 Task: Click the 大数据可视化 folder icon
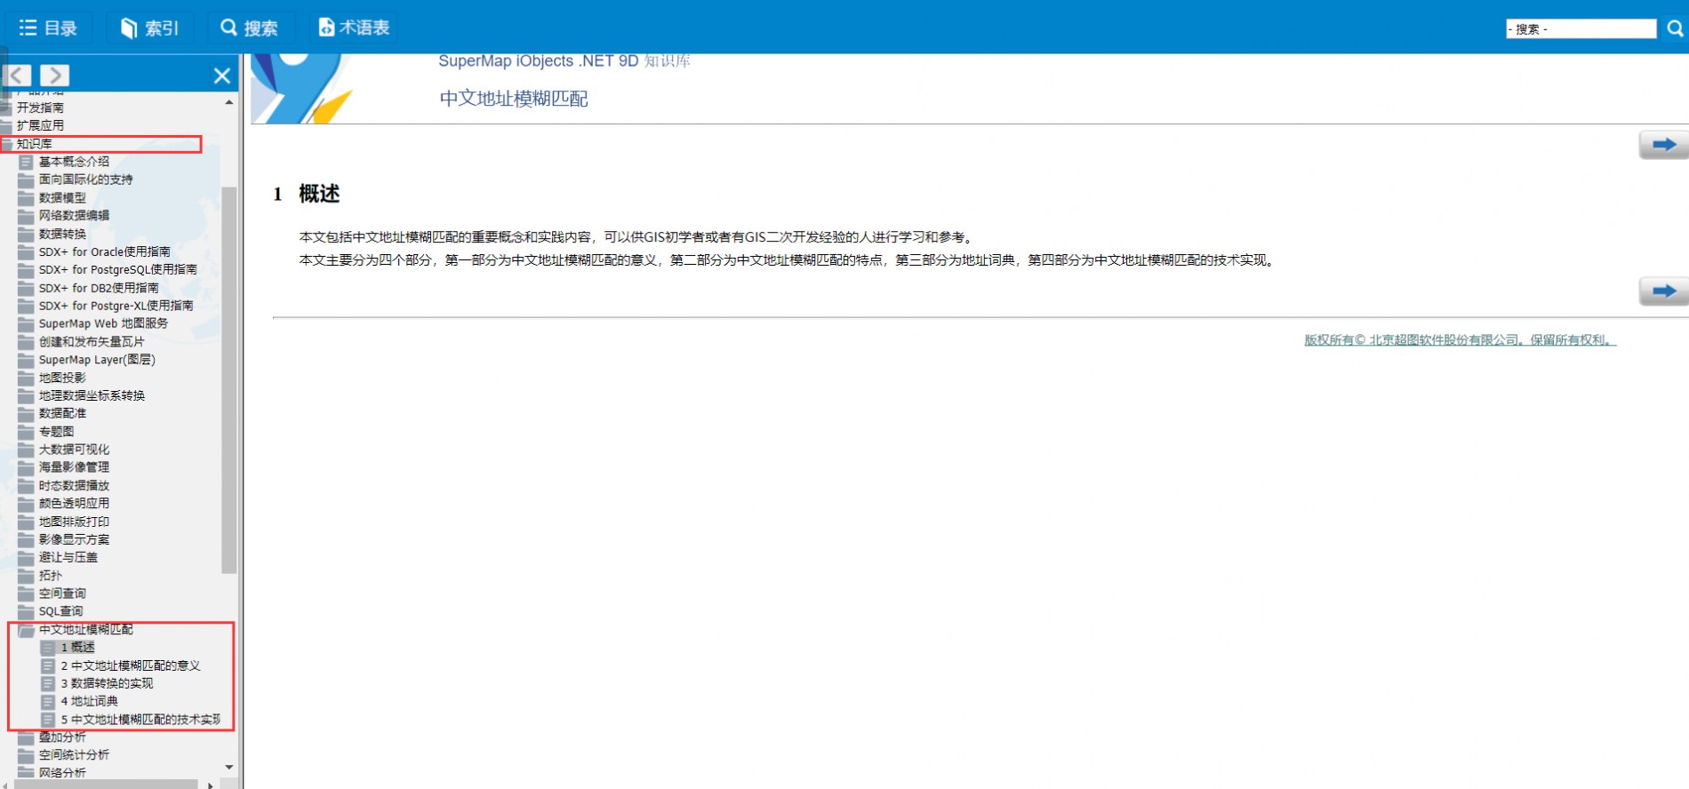point(26,450)
